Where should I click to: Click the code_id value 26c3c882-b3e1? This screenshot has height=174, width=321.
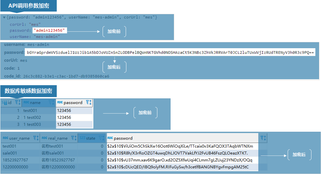tap(66, 76)
